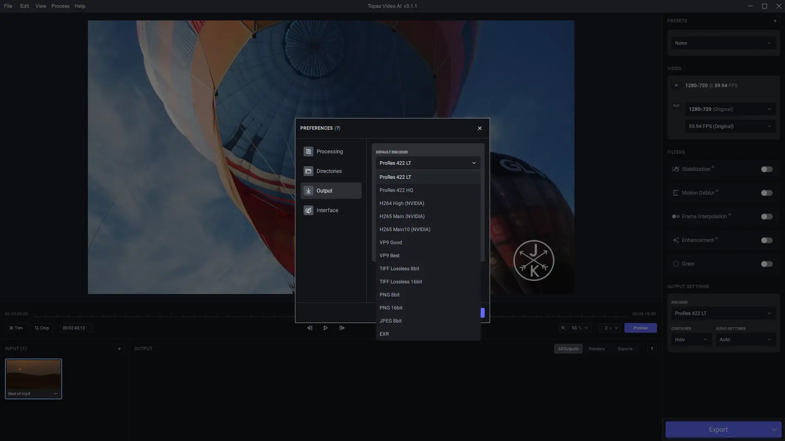Switch to the Previews tab
Screen dimensions: 785x441
pyautogui.click(x=596, y=349)
